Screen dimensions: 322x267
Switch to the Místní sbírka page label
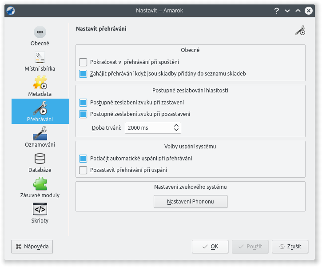(x=40, y=68)
